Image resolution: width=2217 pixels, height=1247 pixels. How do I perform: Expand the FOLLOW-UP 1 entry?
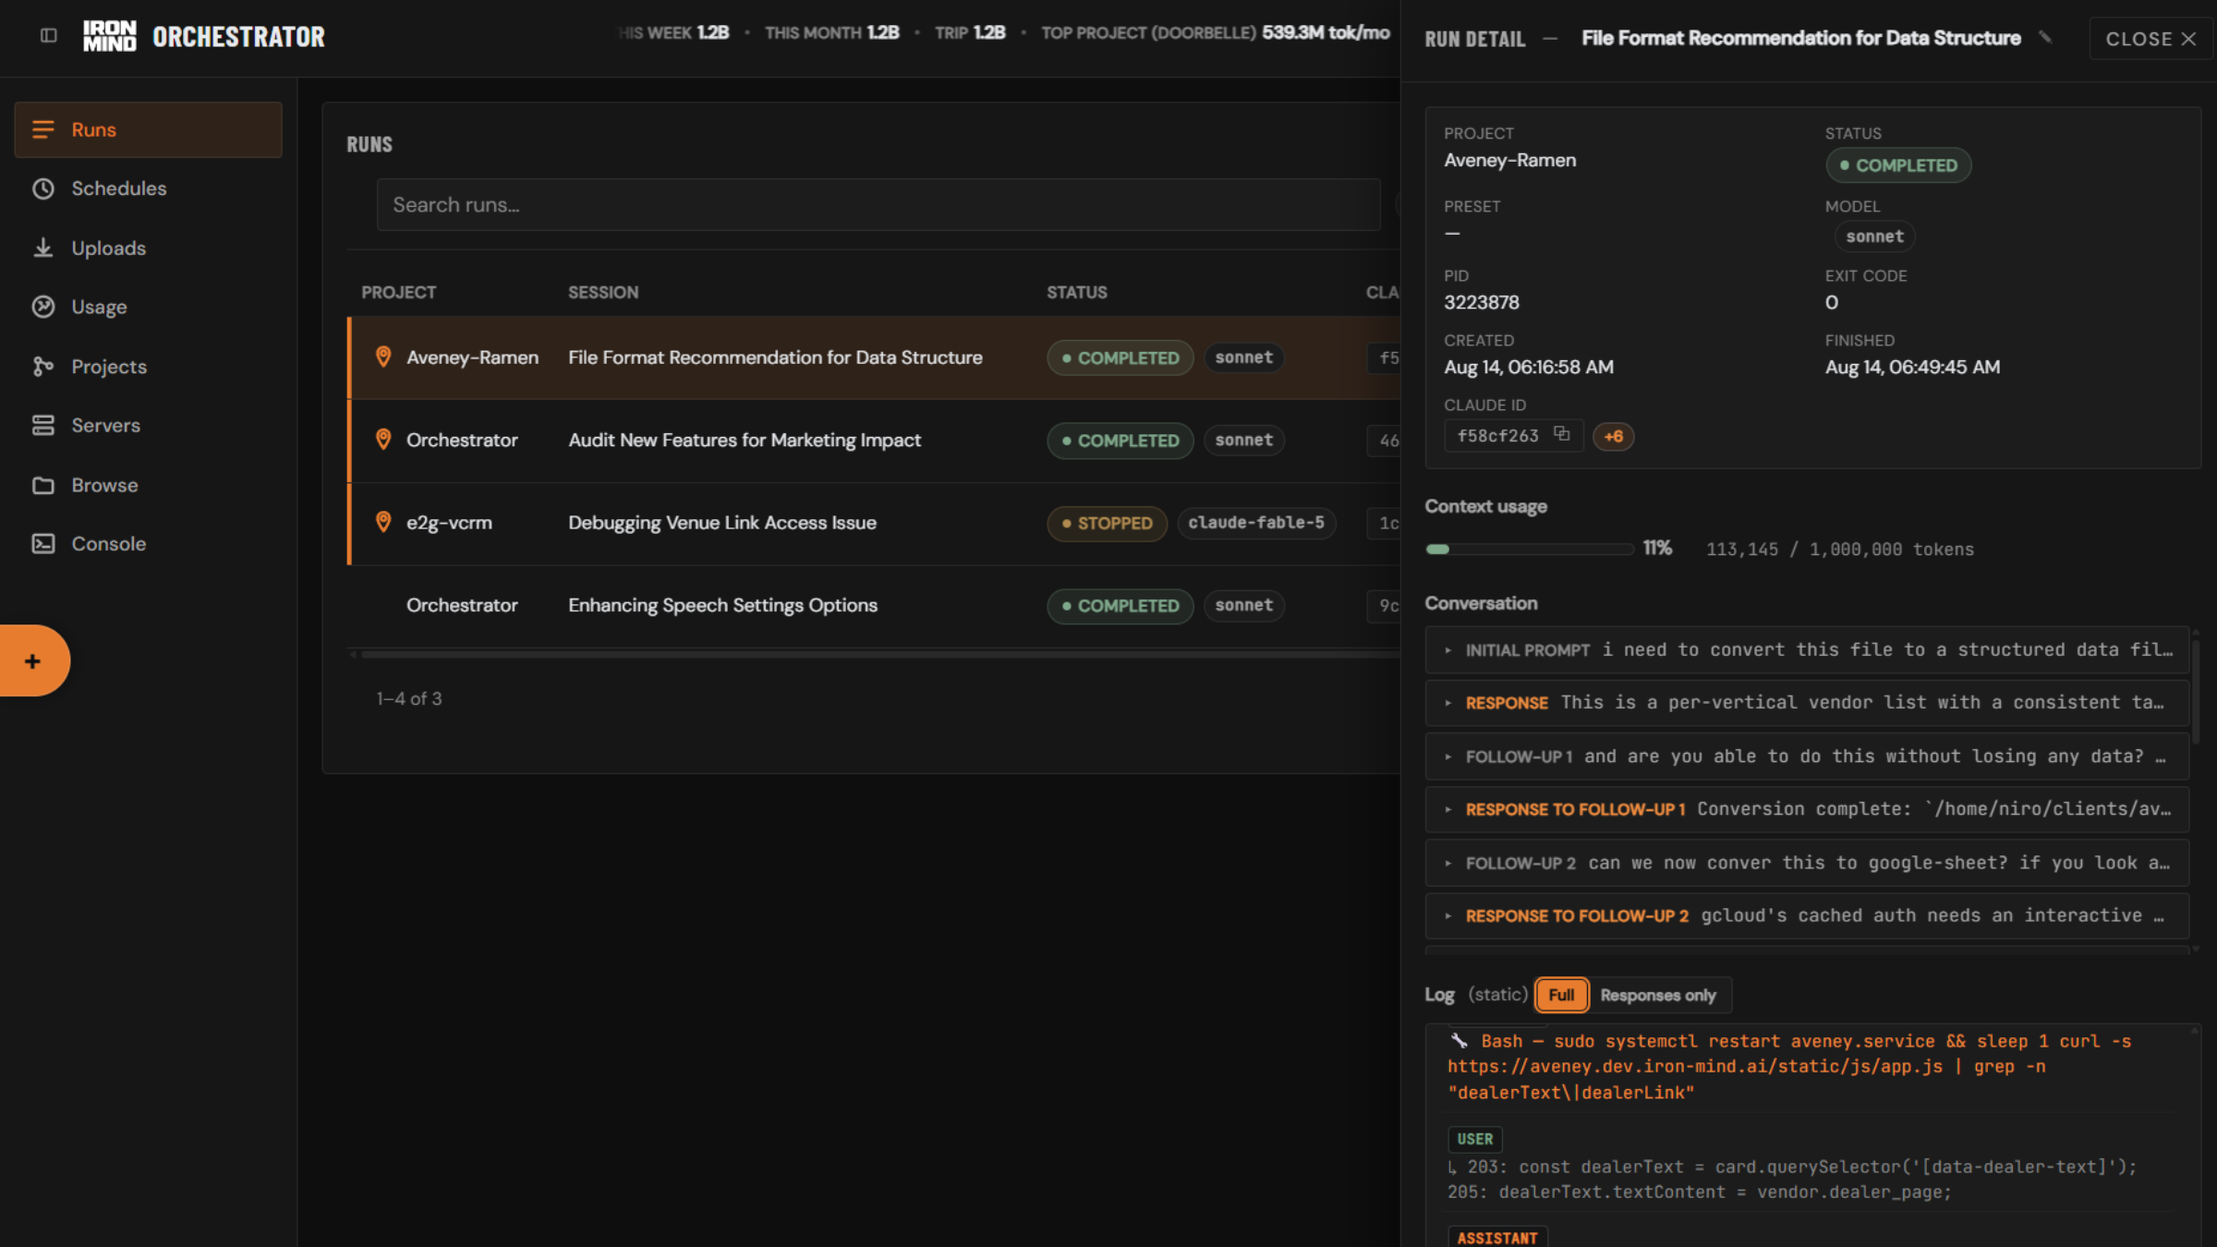pos(1808,757)
